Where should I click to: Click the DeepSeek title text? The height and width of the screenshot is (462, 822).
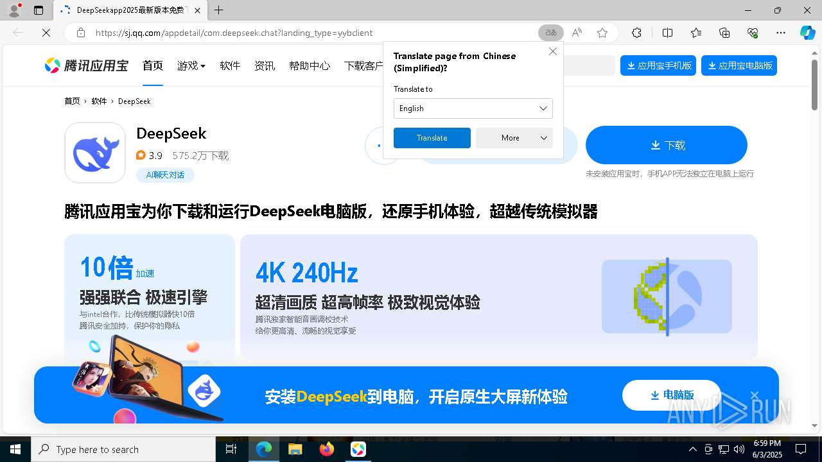171,133
